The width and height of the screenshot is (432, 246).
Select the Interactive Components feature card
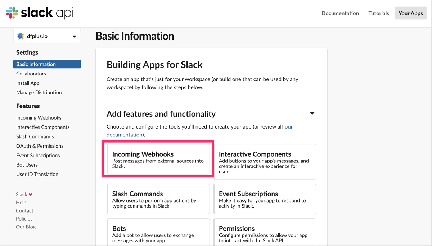265,162
